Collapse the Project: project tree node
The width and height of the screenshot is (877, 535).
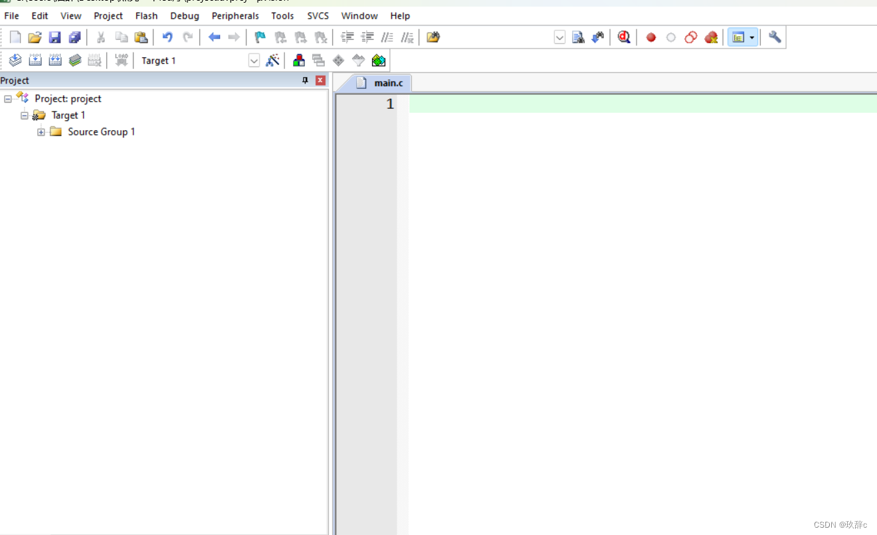pyautogui.click(x=8, y=99)
